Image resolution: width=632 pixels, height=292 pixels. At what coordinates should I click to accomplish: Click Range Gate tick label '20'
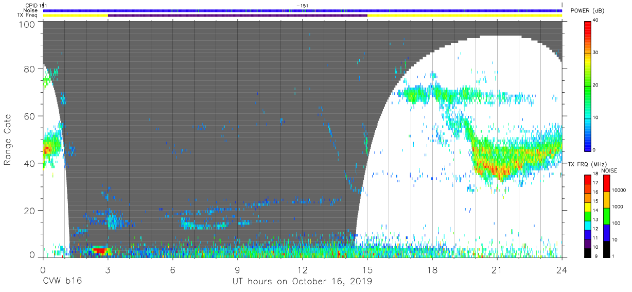(29, 211)
